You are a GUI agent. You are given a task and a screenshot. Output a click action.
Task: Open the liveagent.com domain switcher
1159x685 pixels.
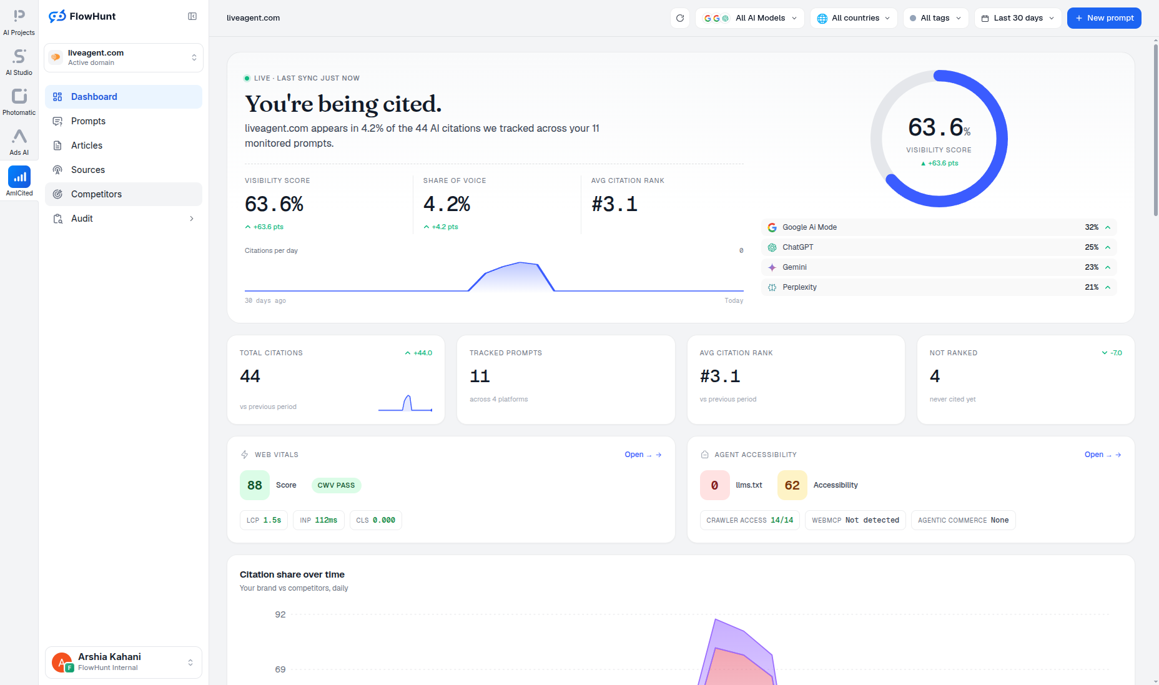(x=124, y=57)
